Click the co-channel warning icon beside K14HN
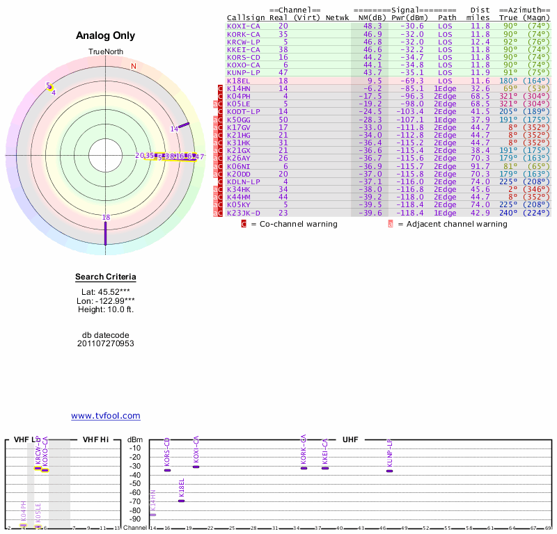 coord(221,89)
